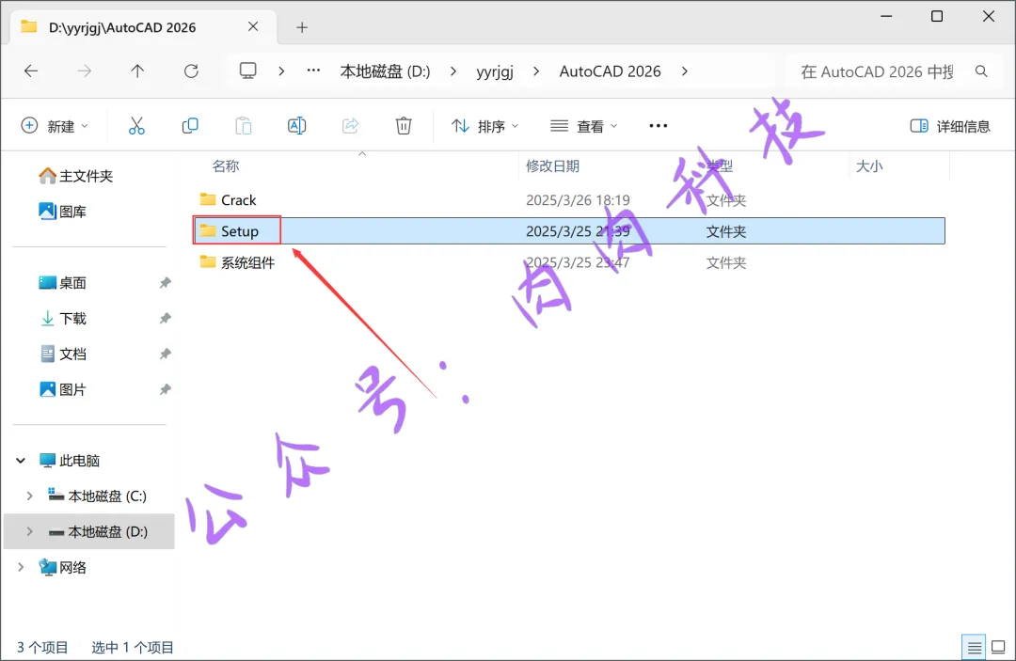The width and height of the screenshot is (1016, 661).
Task: Expand chevron after AutoCAD 2026 breadcrumb
Action: pos(685,71)
